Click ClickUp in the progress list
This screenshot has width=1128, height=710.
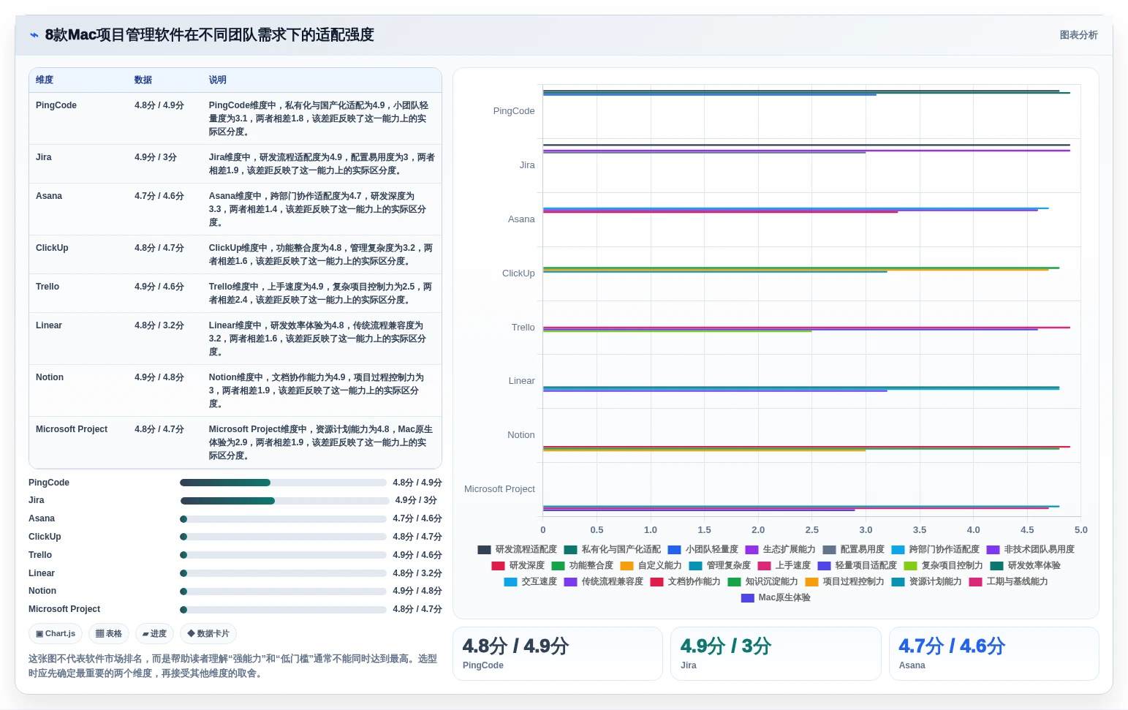(x=45, y=537)
